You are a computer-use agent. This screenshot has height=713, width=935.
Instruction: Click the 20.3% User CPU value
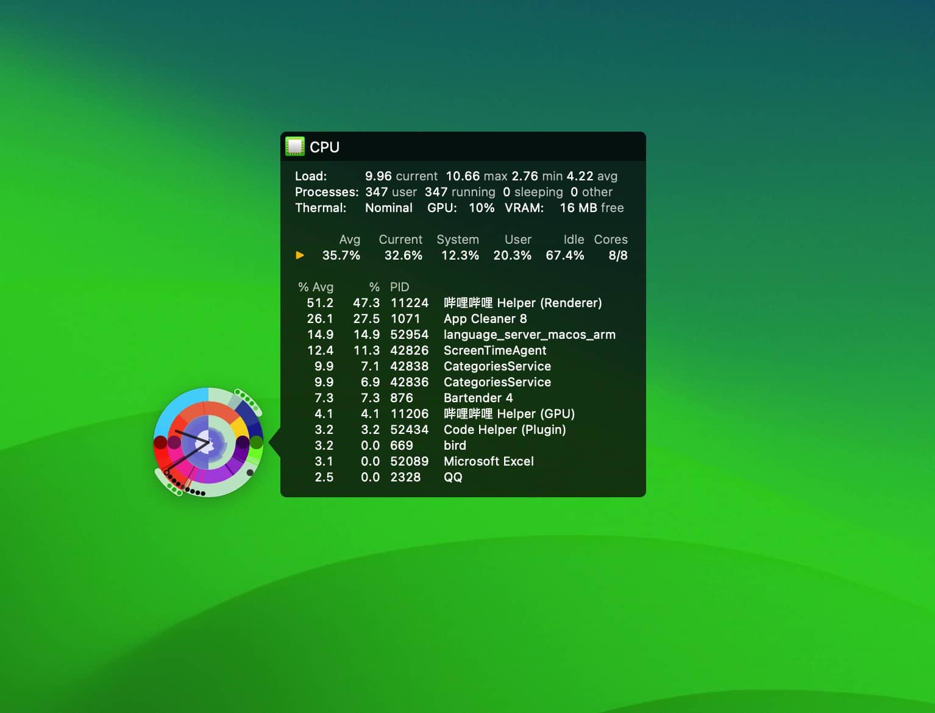(513, 255)
